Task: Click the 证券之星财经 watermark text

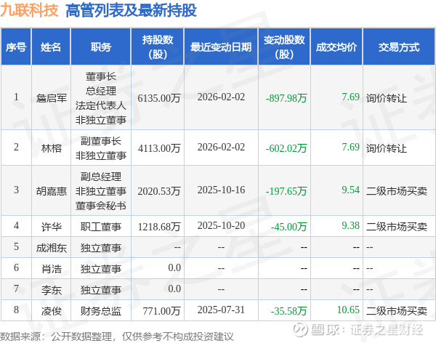Action: [x=387, y=330]
